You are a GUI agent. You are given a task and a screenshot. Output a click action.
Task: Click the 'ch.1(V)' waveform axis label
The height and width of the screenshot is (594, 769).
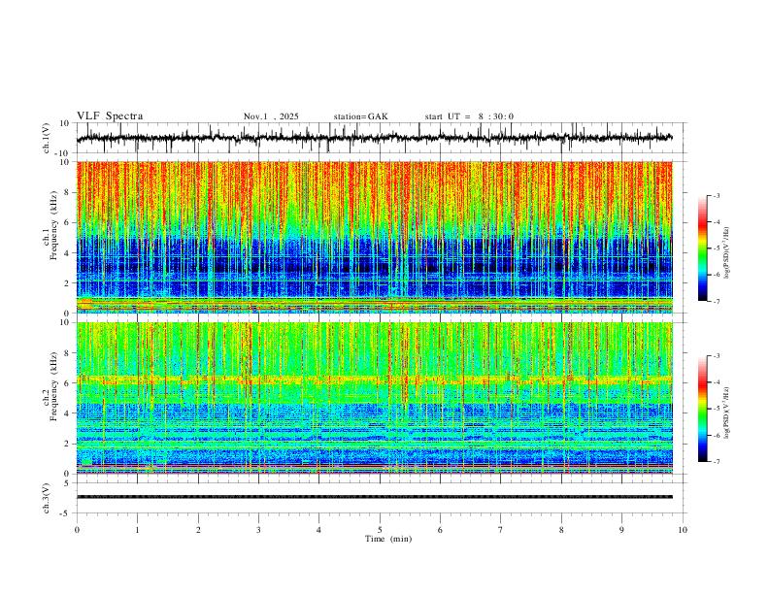click(47, 138)
